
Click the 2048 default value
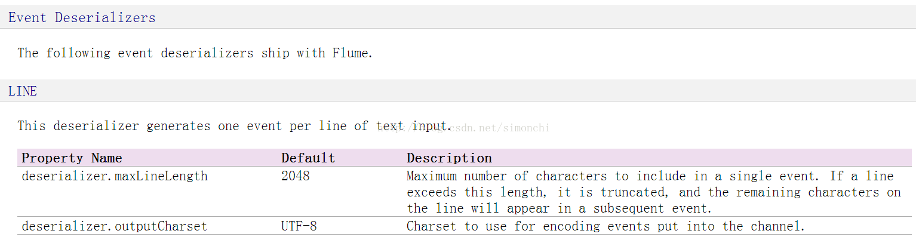296,176
